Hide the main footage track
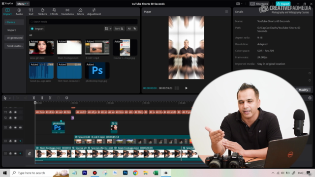 [x=15, y=153]
